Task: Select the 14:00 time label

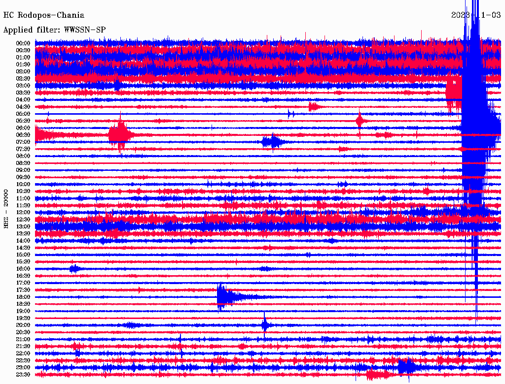Action: [23, 241]
